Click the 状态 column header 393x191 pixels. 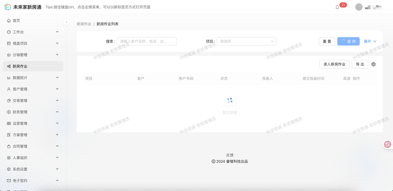224,79
